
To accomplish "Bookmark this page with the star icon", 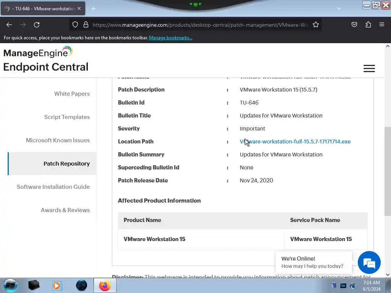I will (316, 25).
